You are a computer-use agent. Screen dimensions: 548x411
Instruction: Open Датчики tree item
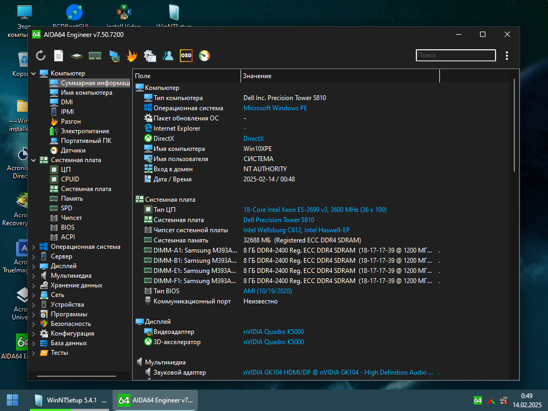[73, 150]
